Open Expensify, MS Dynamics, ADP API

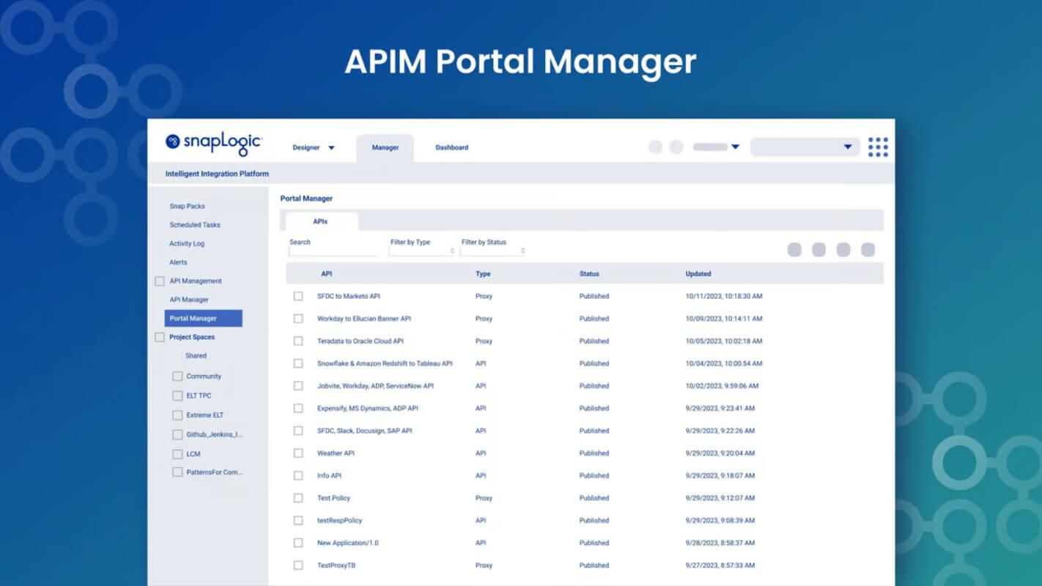coord(368,409)
